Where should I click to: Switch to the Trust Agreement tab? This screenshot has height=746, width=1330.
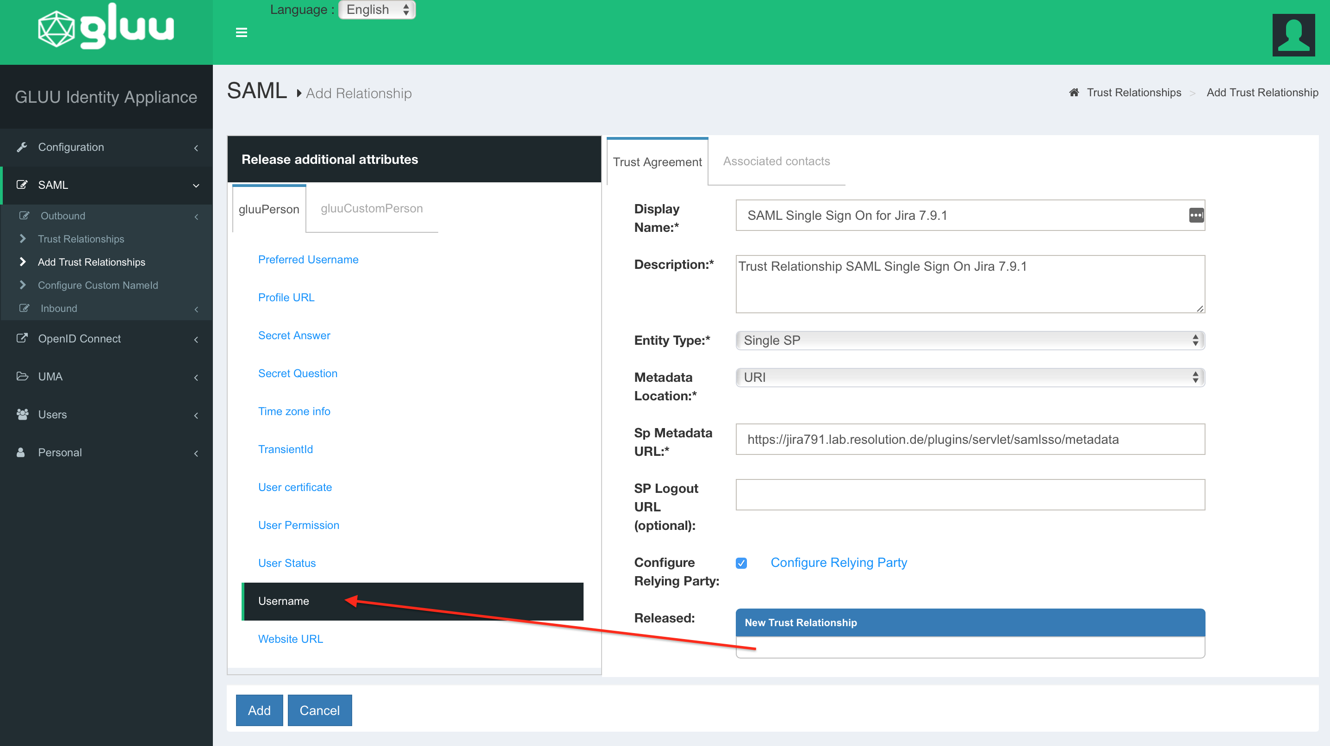[657, 162]
